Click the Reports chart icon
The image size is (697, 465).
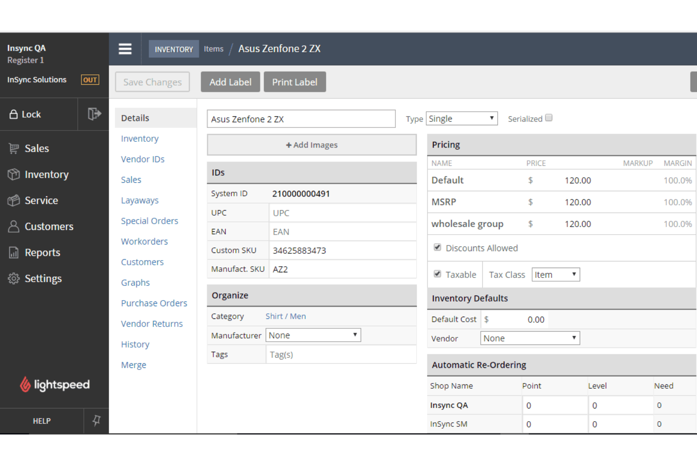(14, 253)
